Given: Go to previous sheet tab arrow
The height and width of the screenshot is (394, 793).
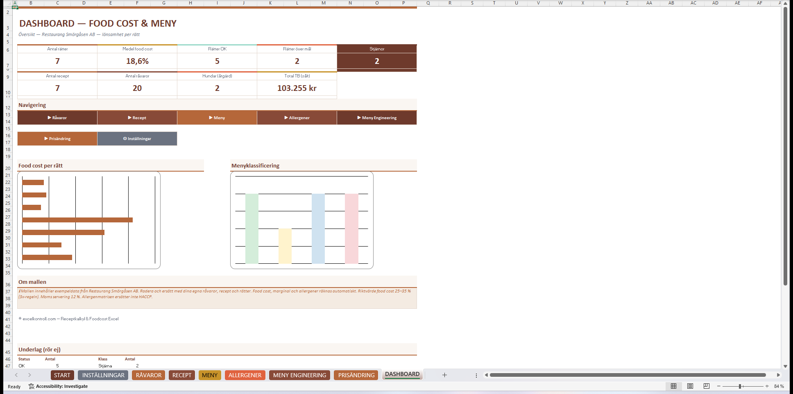Looking at the screenshot, I should [16, 375].
